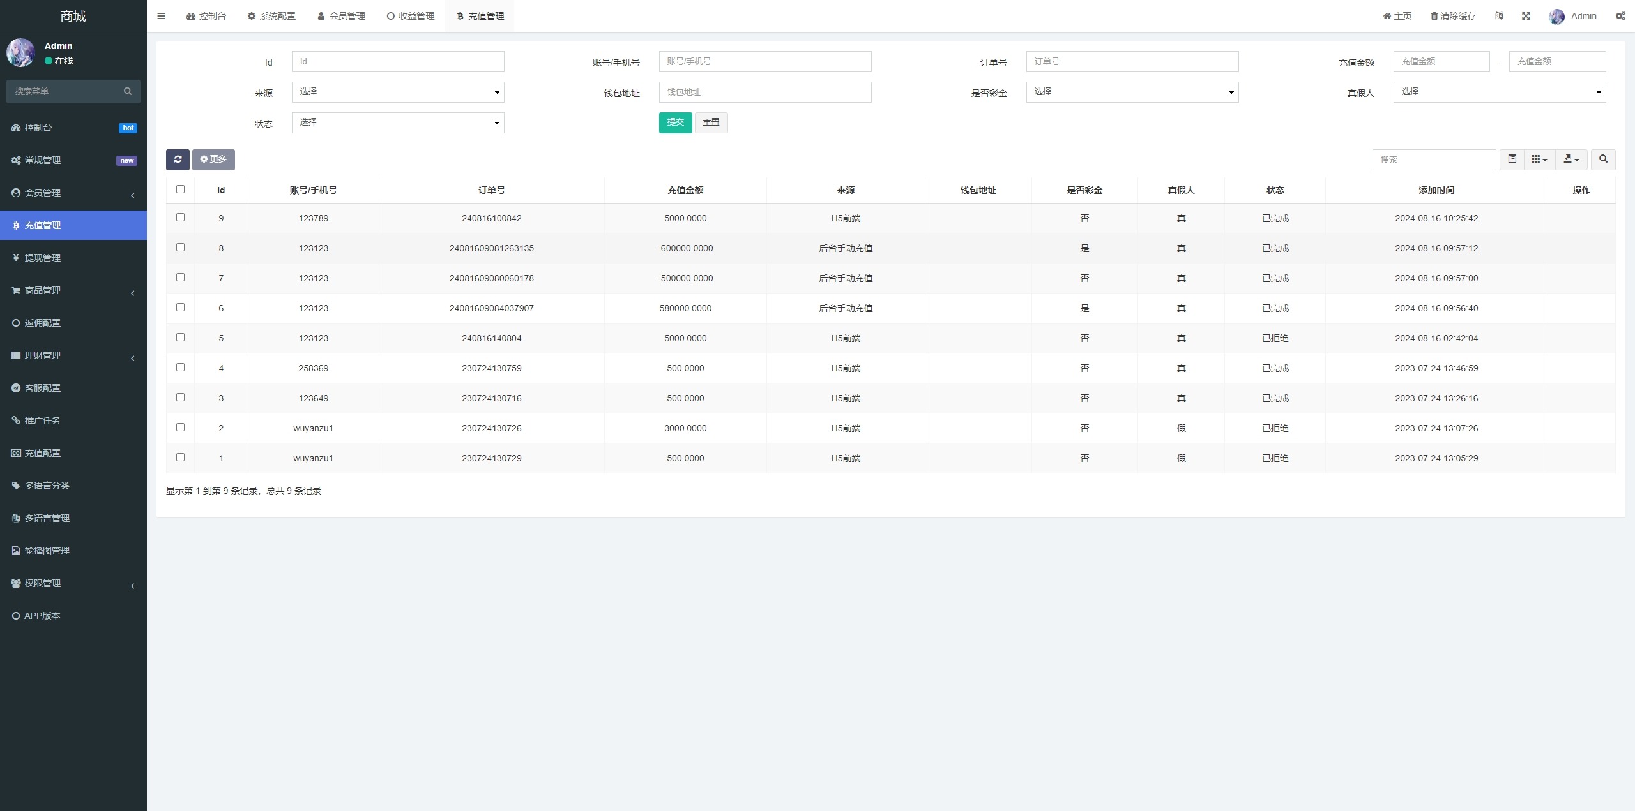The width and height of the screenshot is (1635, 811).
Task: Click the 更多 button
Action: pyautogui.click(x=213, y=160)
